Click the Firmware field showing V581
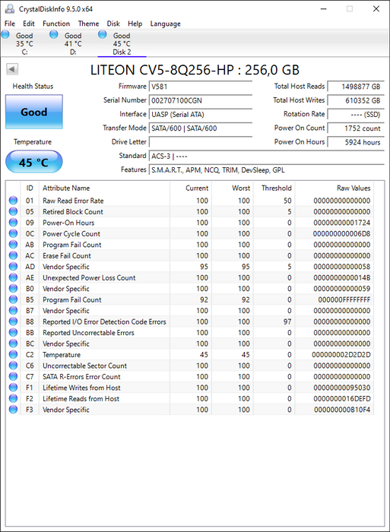Viewport: 390px width, 532px height. click(x=201, y=87)
